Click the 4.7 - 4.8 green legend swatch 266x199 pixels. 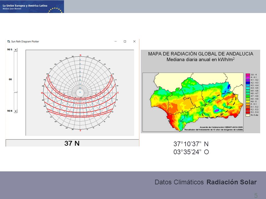pos(248,96)
